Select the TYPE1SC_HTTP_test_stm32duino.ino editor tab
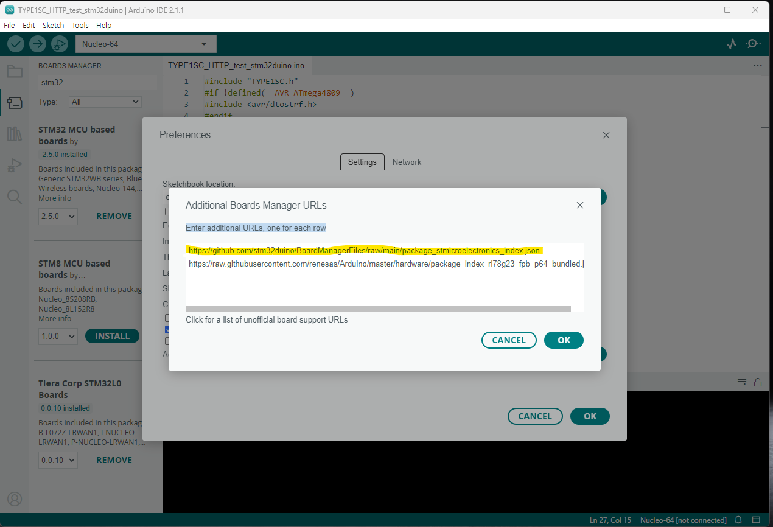This screenshot has width=773, height=527. point(236,65)
